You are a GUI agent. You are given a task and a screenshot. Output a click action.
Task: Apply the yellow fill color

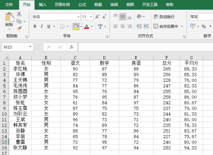click(76, 26)
